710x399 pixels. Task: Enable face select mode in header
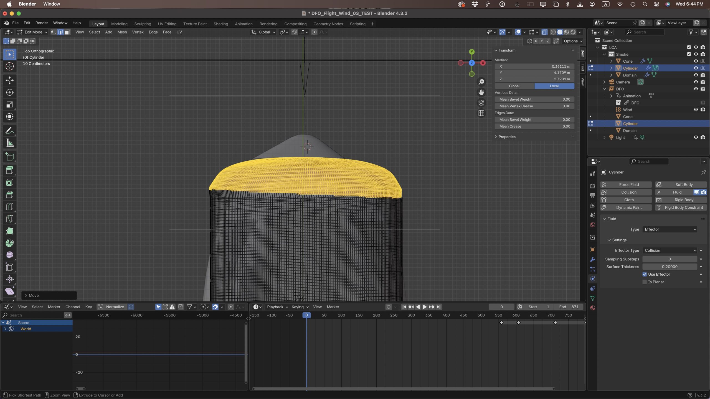click(x=67, y=32)
